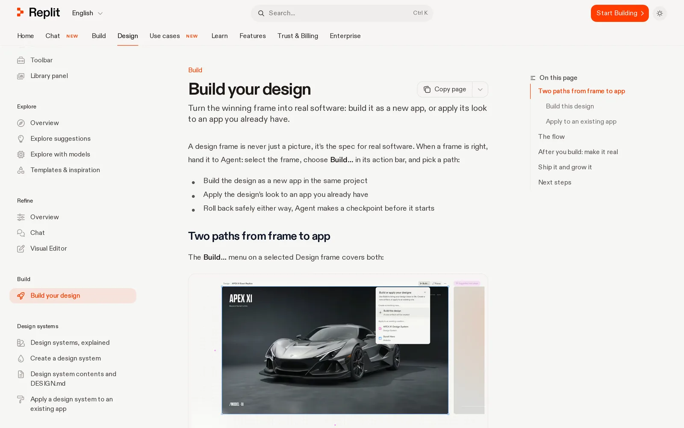Screen dimensions: 684x428
Task: Click the Refine Overview sliders icon
Action: pos(21,217)
